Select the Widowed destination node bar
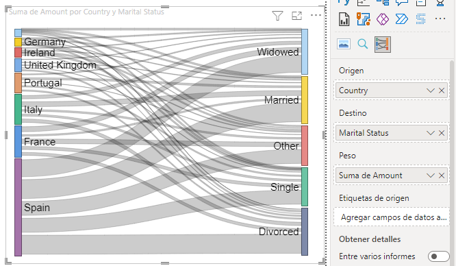The width and height of the screenshot is (456, 266). [x=305, y=52]
